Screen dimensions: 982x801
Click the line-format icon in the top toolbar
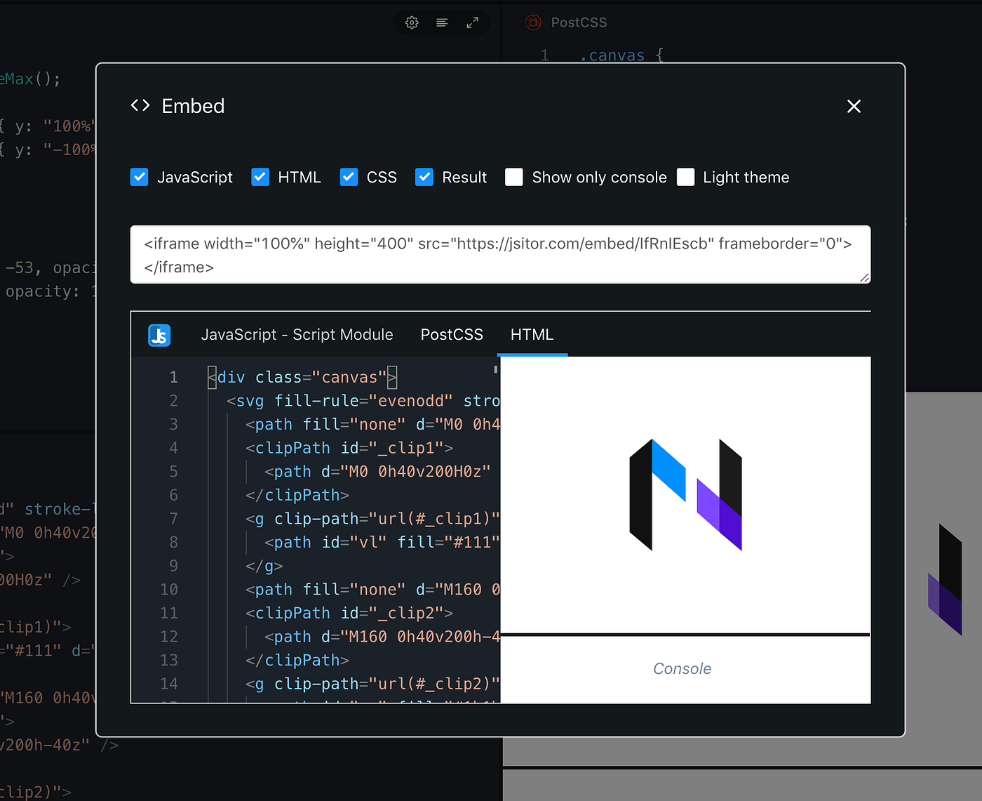click(442, 22)
